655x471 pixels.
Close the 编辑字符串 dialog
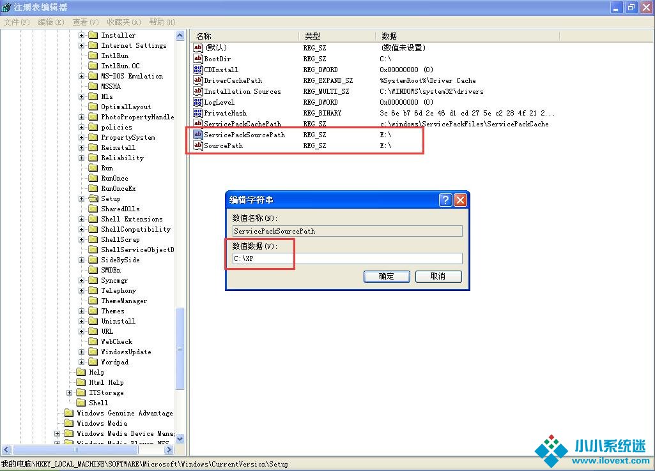click(460, 200)
